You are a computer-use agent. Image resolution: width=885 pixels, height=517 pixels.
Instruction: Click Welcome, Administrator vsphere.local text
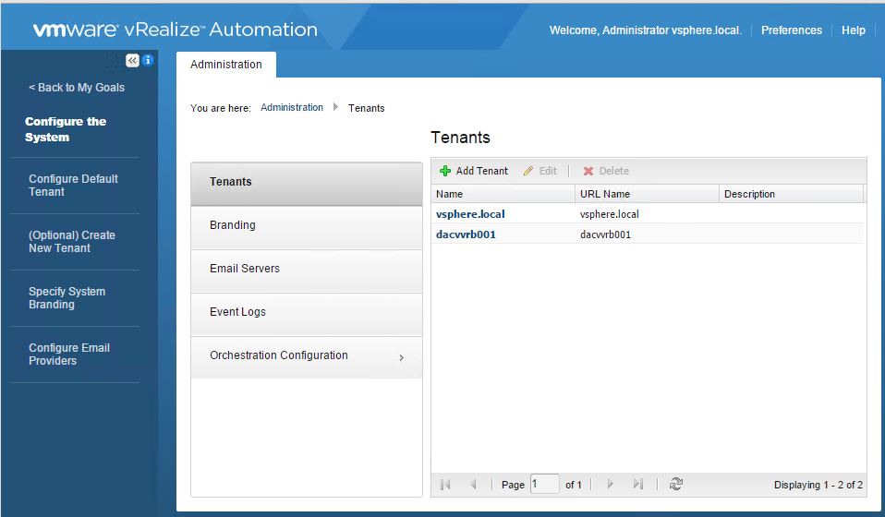coord(645,30)
